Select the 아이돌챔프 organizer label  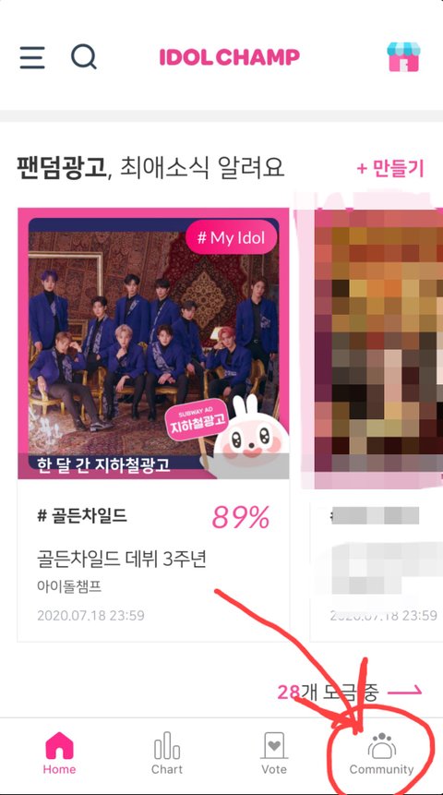[69, 587]
